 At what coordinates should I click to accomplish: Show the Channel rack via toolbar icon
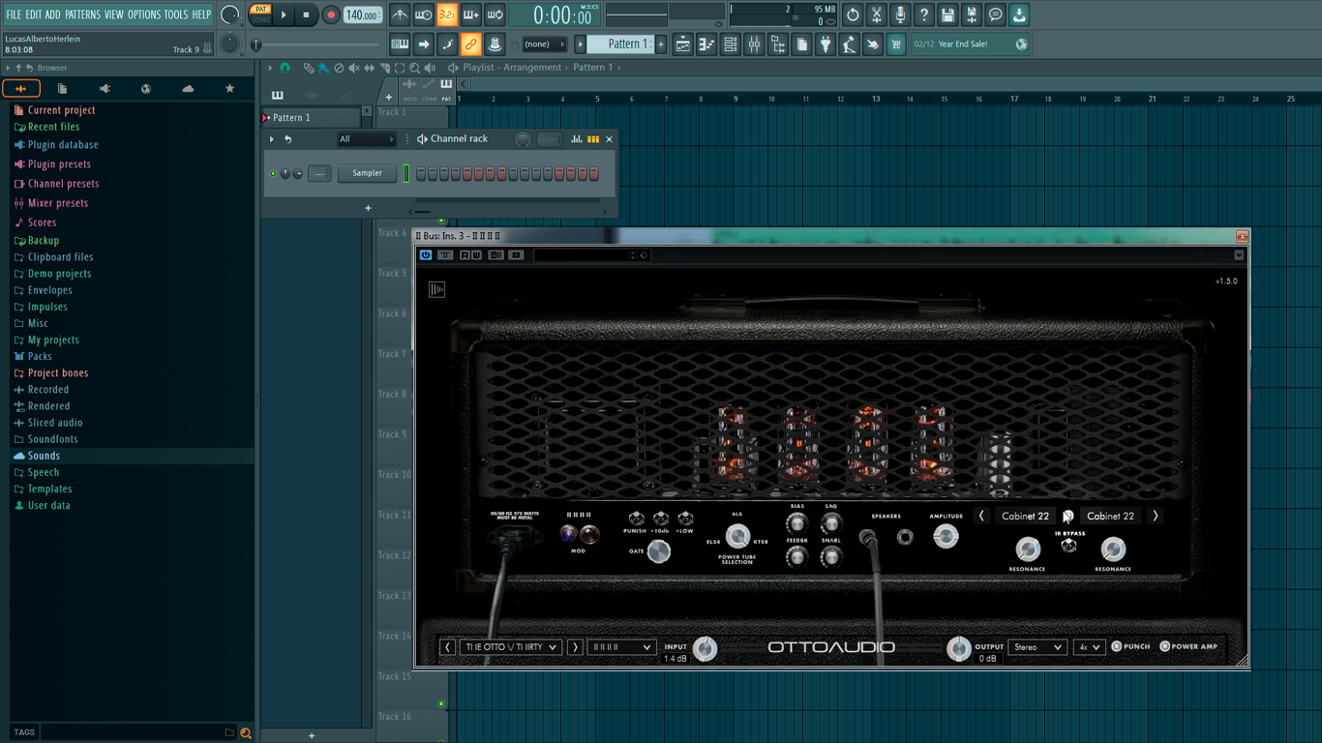click(x=731, y=44)
